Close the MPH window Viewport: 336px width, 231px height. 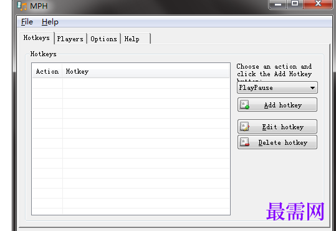coord(318,4)
